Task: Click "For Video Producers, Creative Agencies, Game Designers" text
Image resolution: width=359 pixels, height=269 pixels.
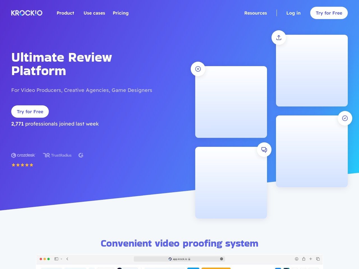Action: tap(82, 90)
